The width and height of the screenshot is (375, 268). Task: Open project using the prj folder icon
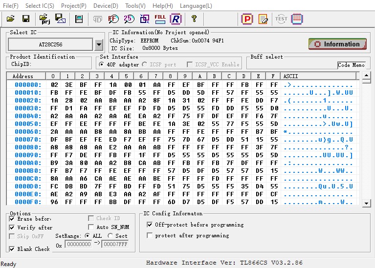pos(44,19)
